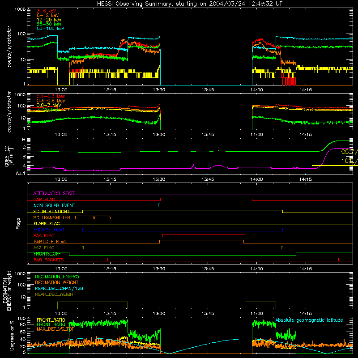Click the M class label on the GOES axis

[x=24, y=140]
